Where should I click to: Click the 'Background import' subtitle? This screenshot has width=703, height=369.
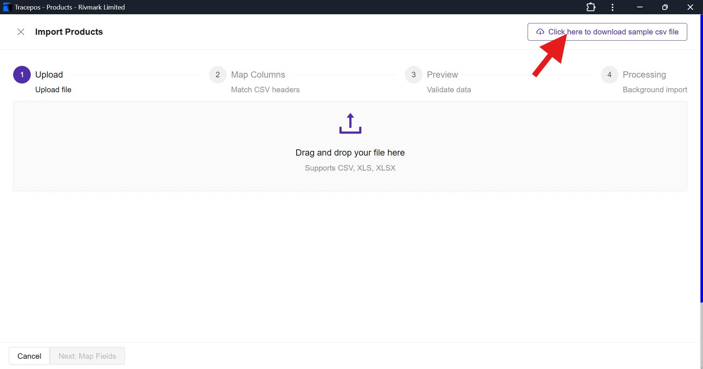(655, 90)
